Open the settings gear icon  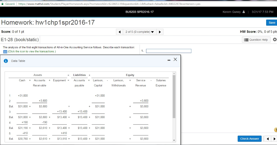pos(275,40)
